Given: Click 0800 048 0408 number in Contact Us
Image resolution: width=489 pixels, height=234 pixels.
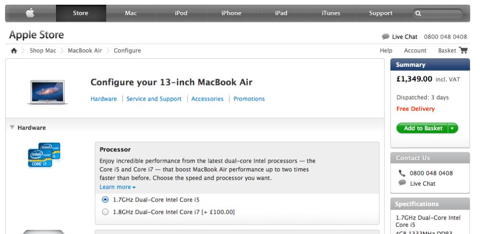Looking at the screenshot, I should pos(431,173).
